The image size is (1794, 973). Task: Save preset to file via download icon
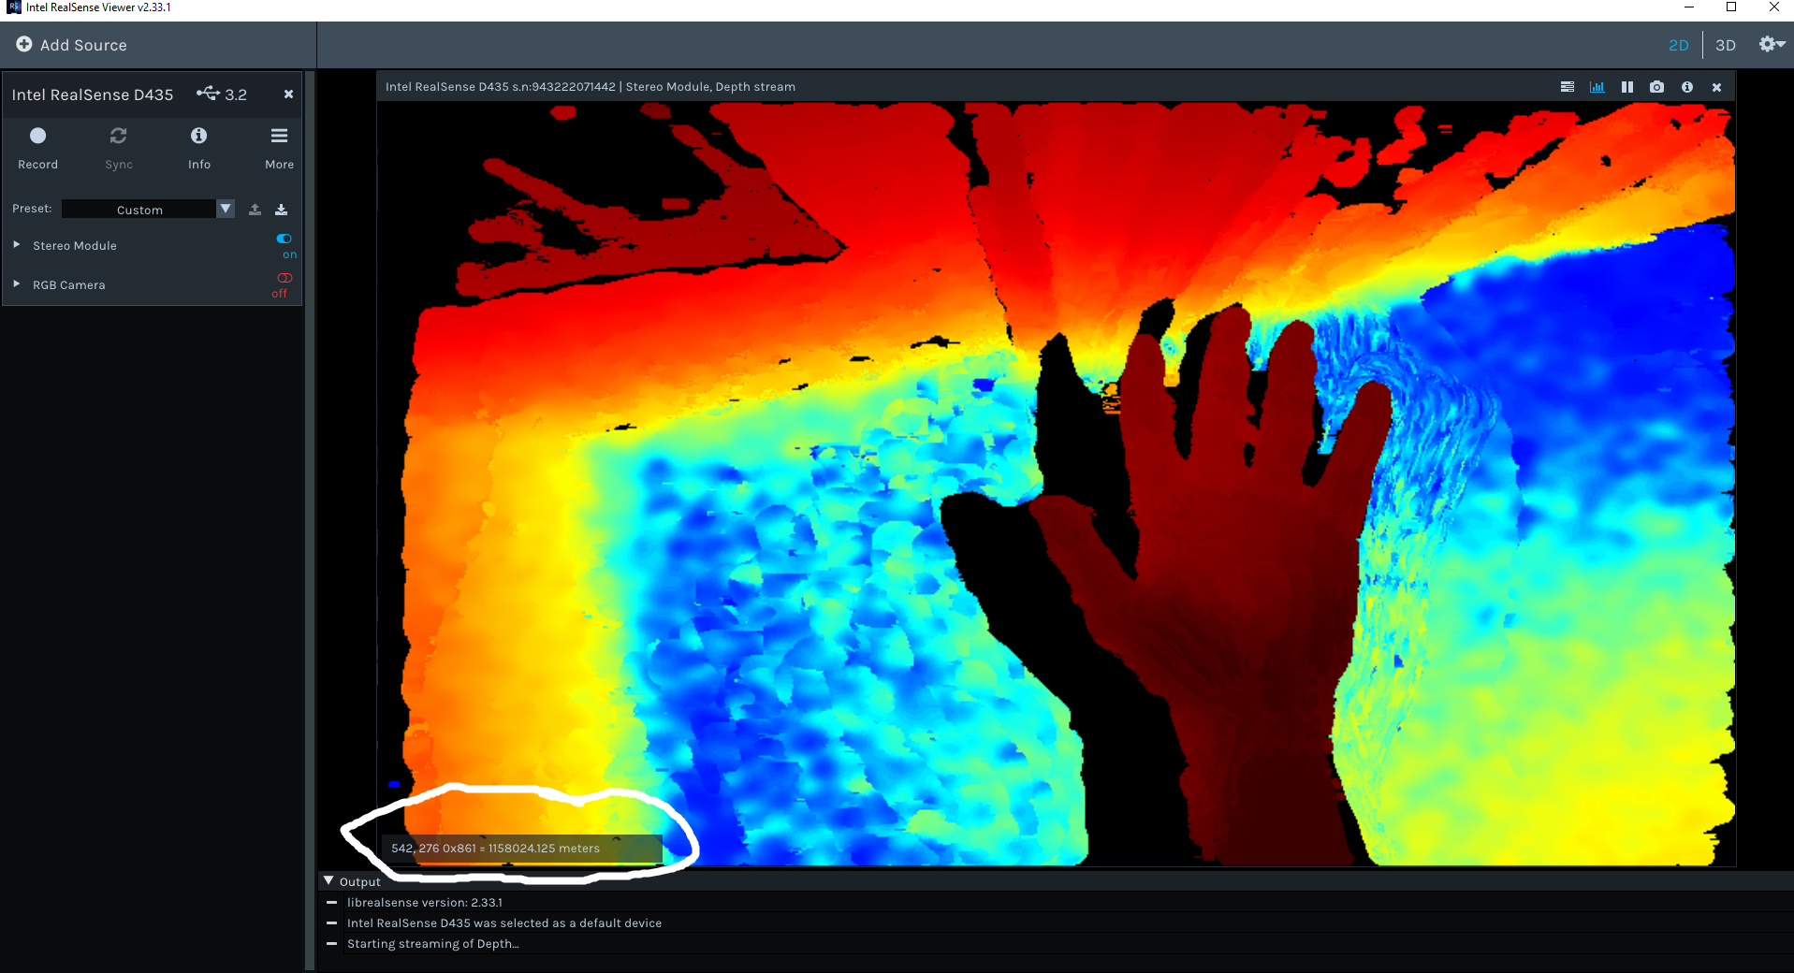point(281,210)
